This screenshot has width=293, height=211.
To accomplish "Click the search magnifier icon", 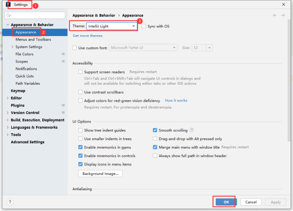I will pyautogui.click(x=9, y=15).
